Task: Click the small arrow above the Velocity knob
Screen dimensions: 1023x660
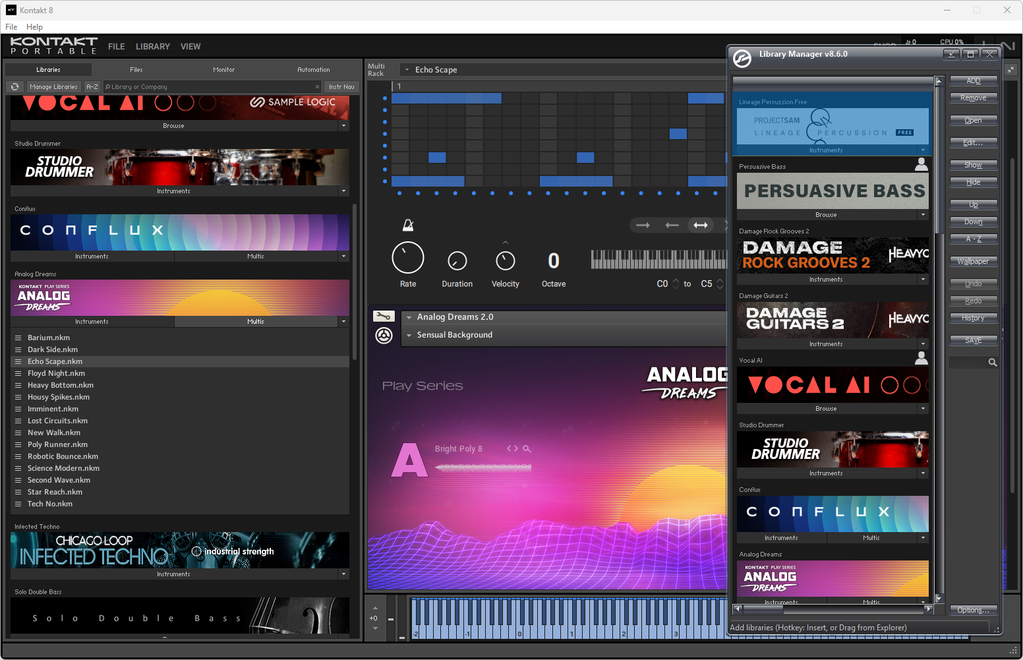Action: [506, 243]
